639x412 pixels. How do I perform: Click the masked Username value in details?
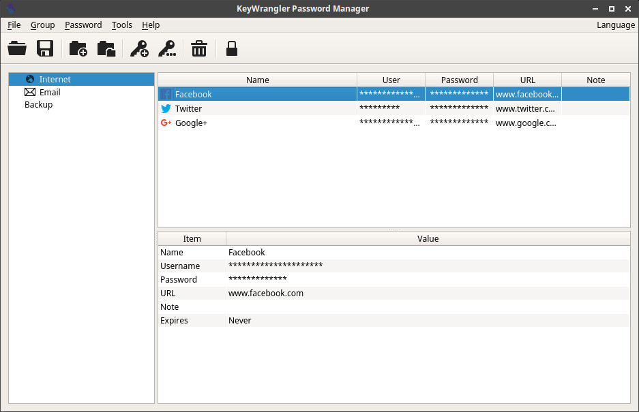click(276, 265)
